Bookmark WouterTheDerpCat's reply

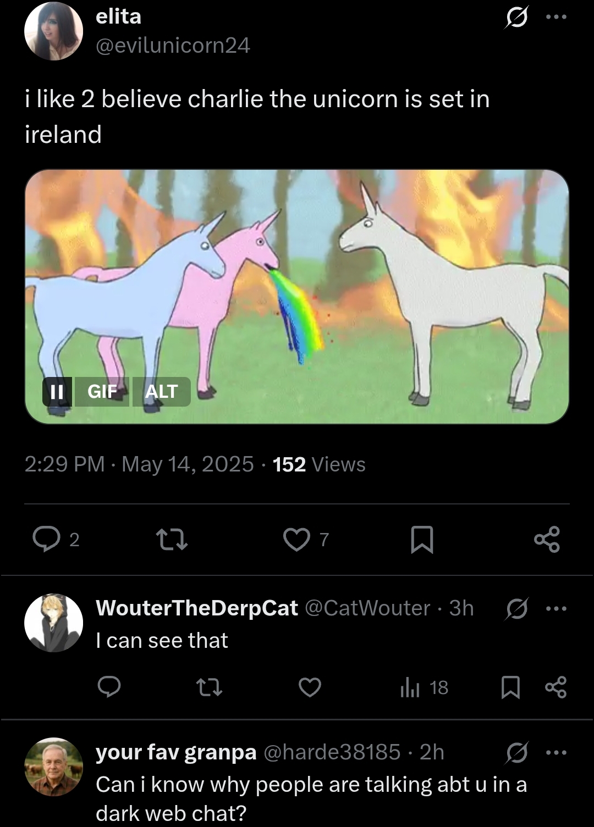pos(510,687)
